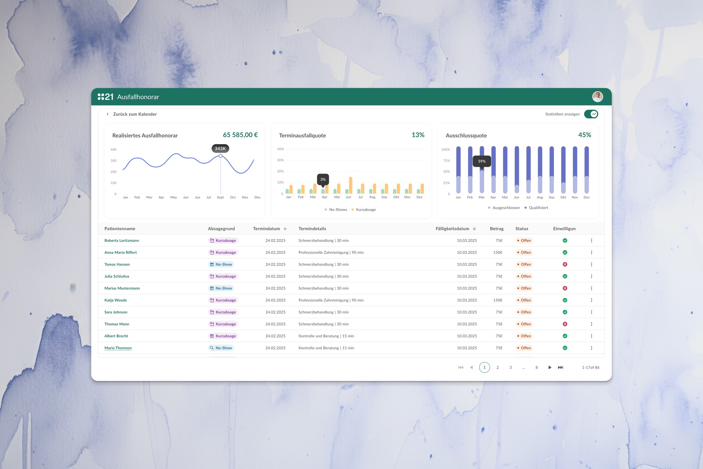
Task: Go to previous page arrow
Action: coord(471,367)
